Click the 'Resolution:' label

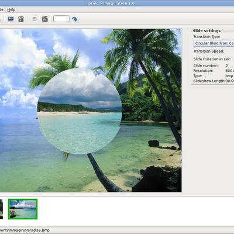point(203,71)
